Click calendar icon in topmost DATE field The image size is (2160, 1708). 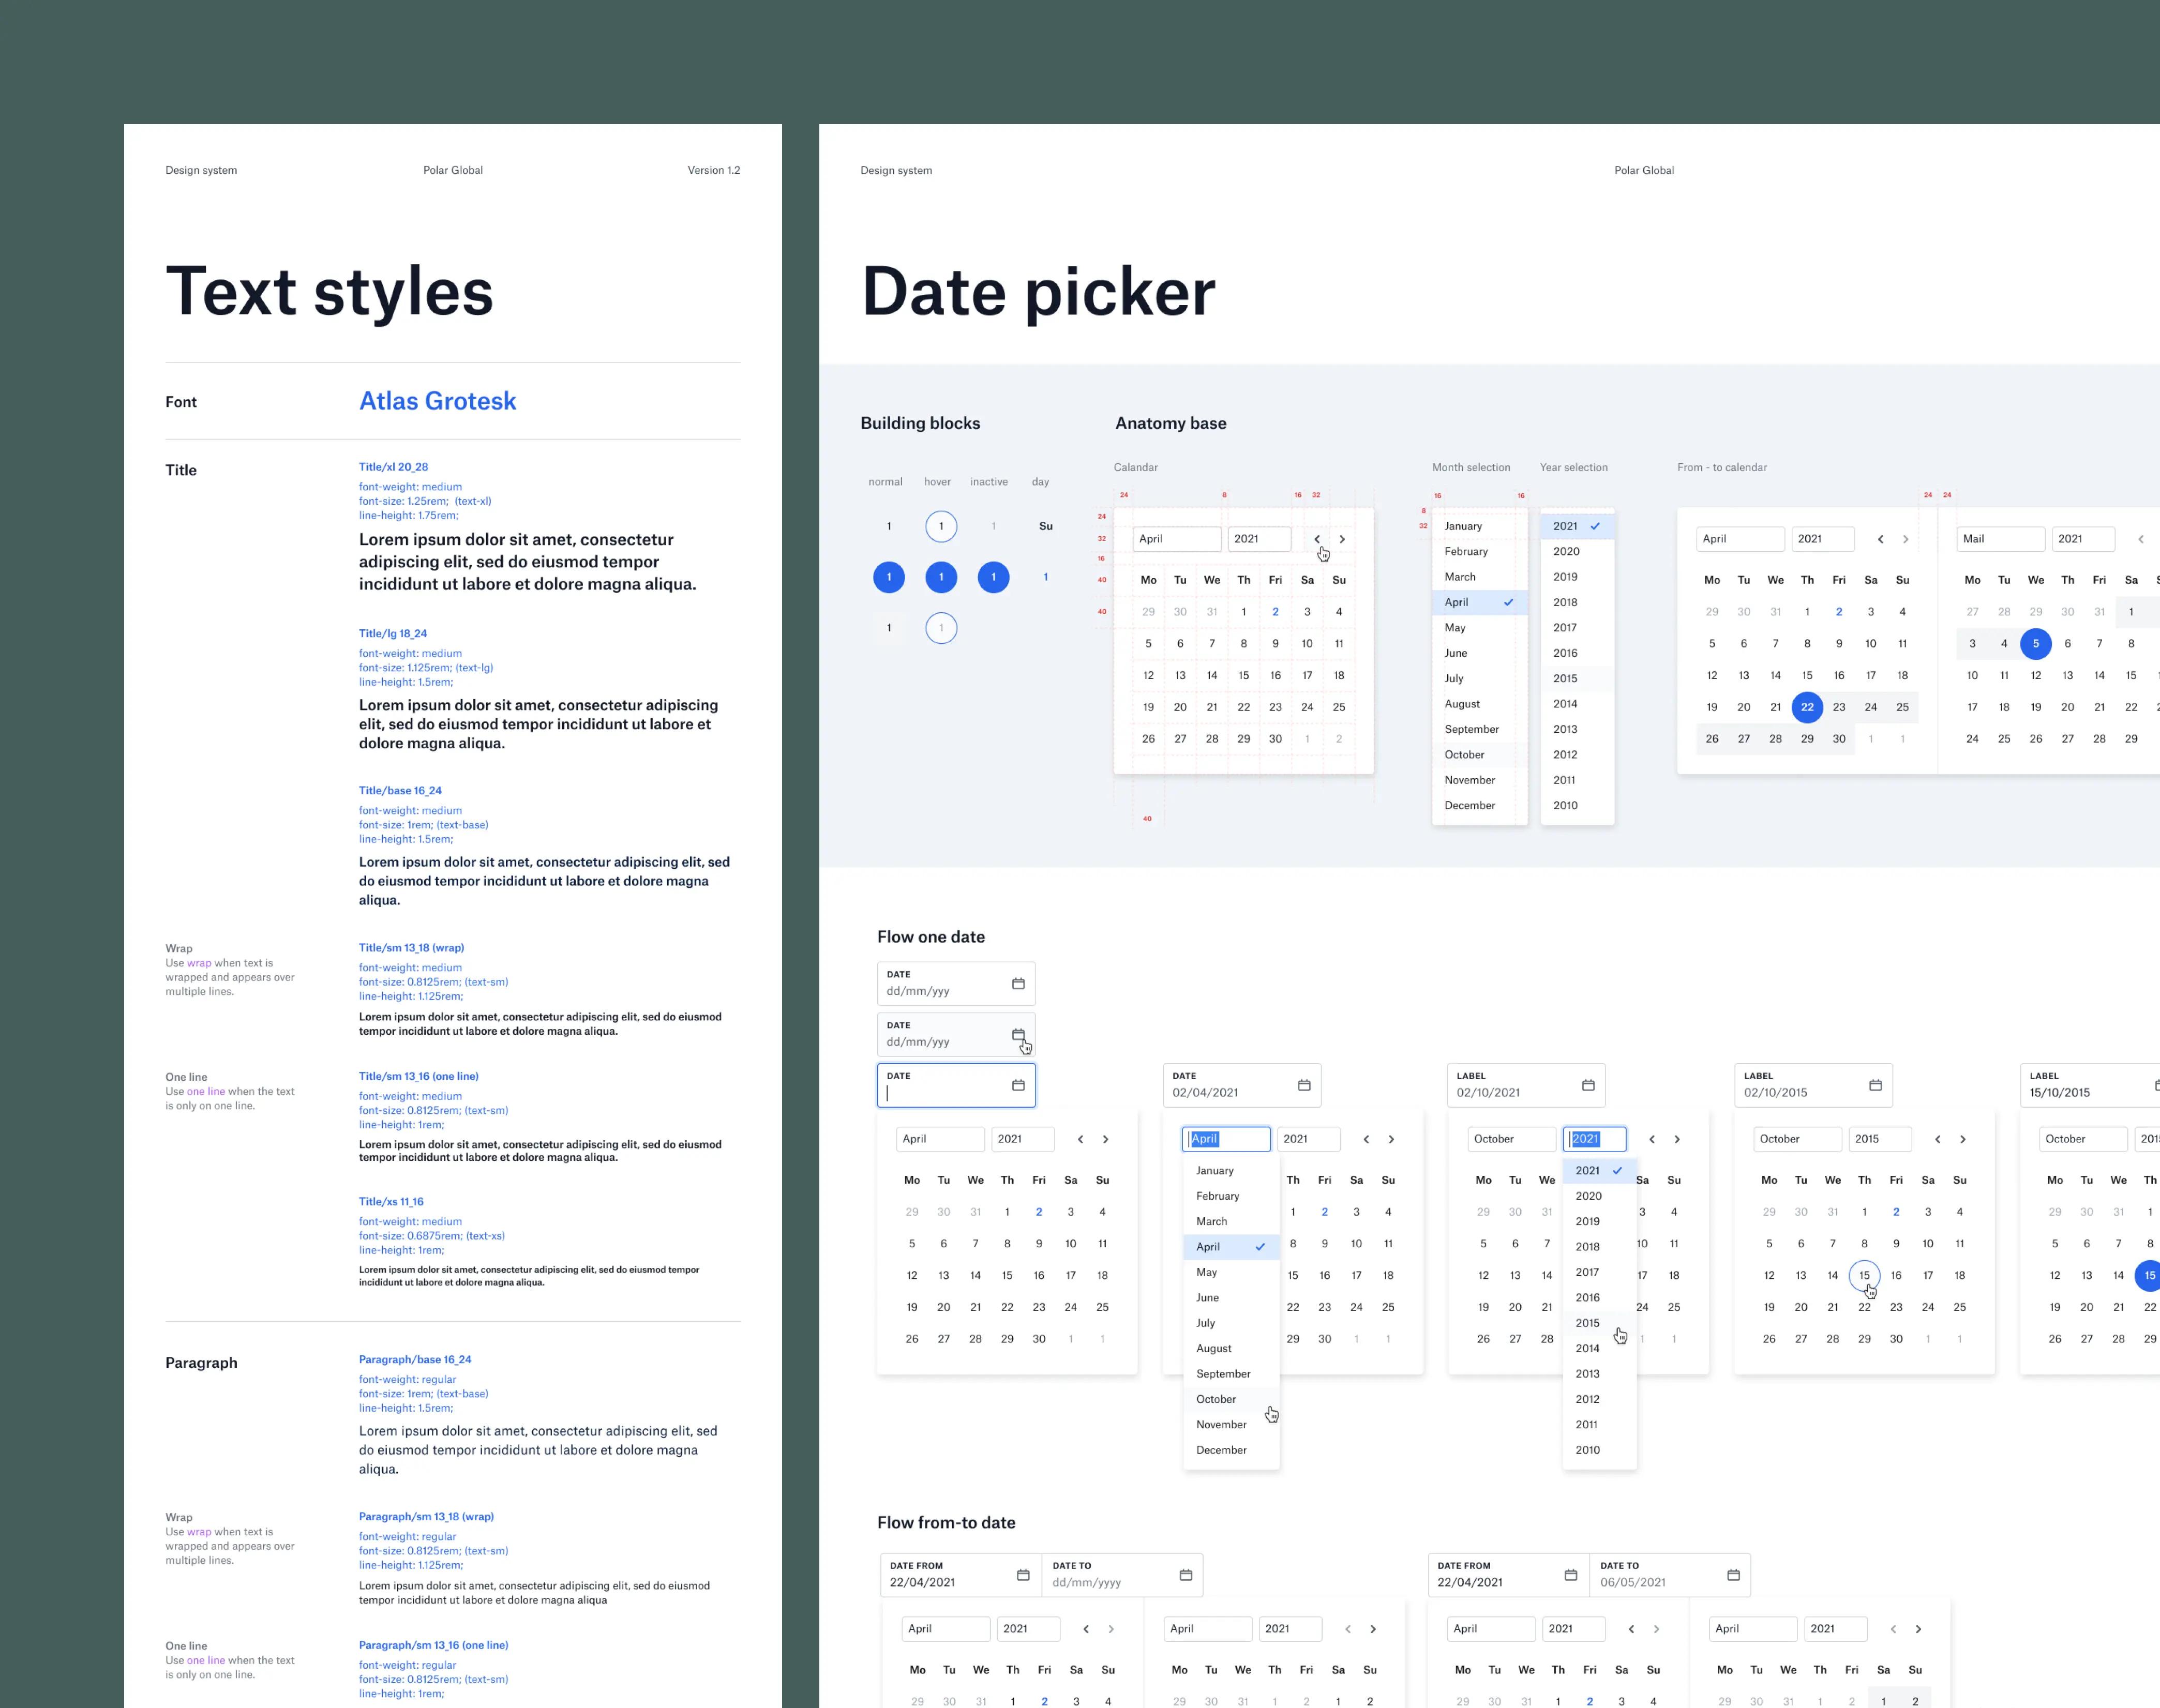tap(1018, 983)
